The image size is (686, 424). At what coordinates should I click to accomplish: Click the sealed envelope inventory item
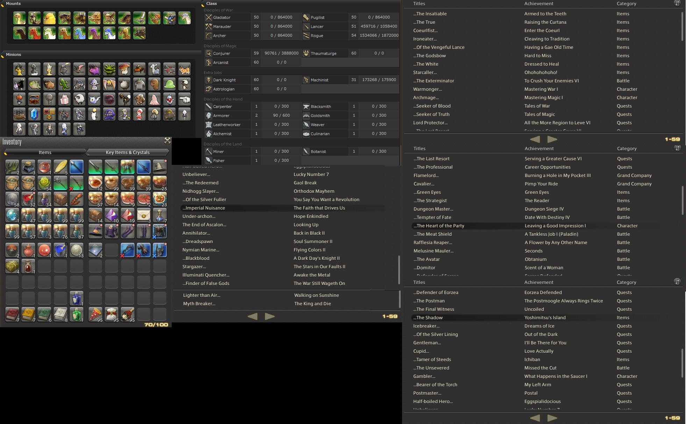pyautogui.click(x=144, y=215)
